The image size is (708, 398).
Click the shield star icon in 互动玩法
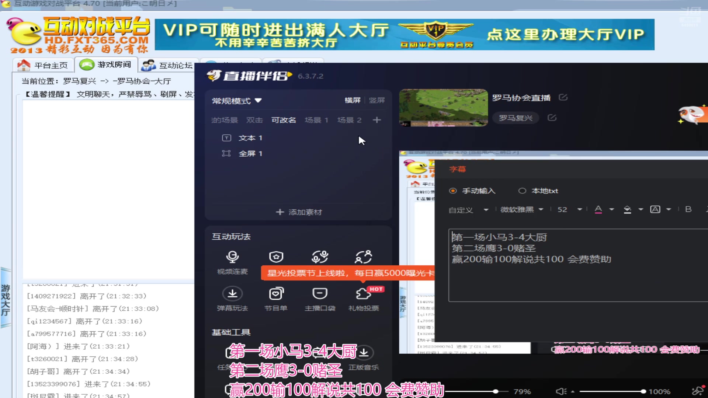276,257
